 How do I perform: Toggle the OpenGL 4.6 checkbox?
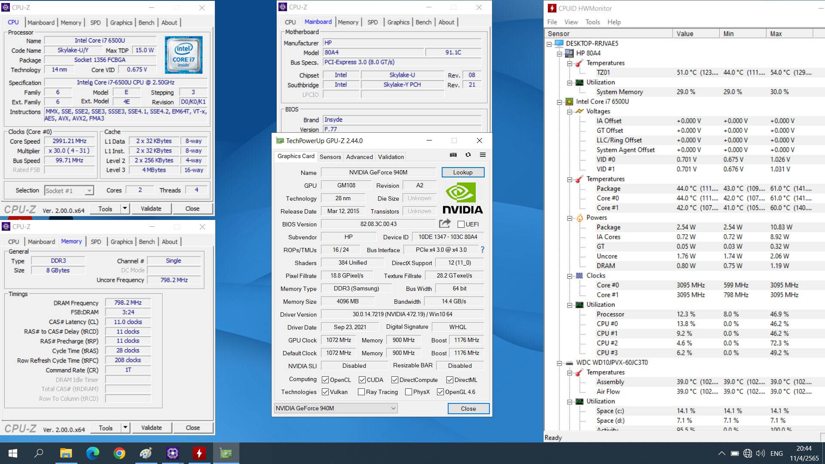(440, 392)
